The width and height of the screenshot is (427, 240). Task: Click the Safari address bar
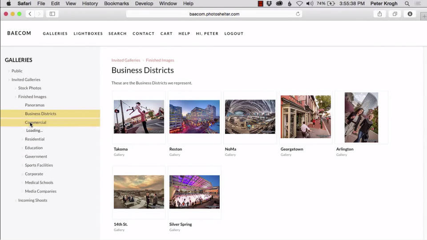pyautogui.click(x=214, y=14)
